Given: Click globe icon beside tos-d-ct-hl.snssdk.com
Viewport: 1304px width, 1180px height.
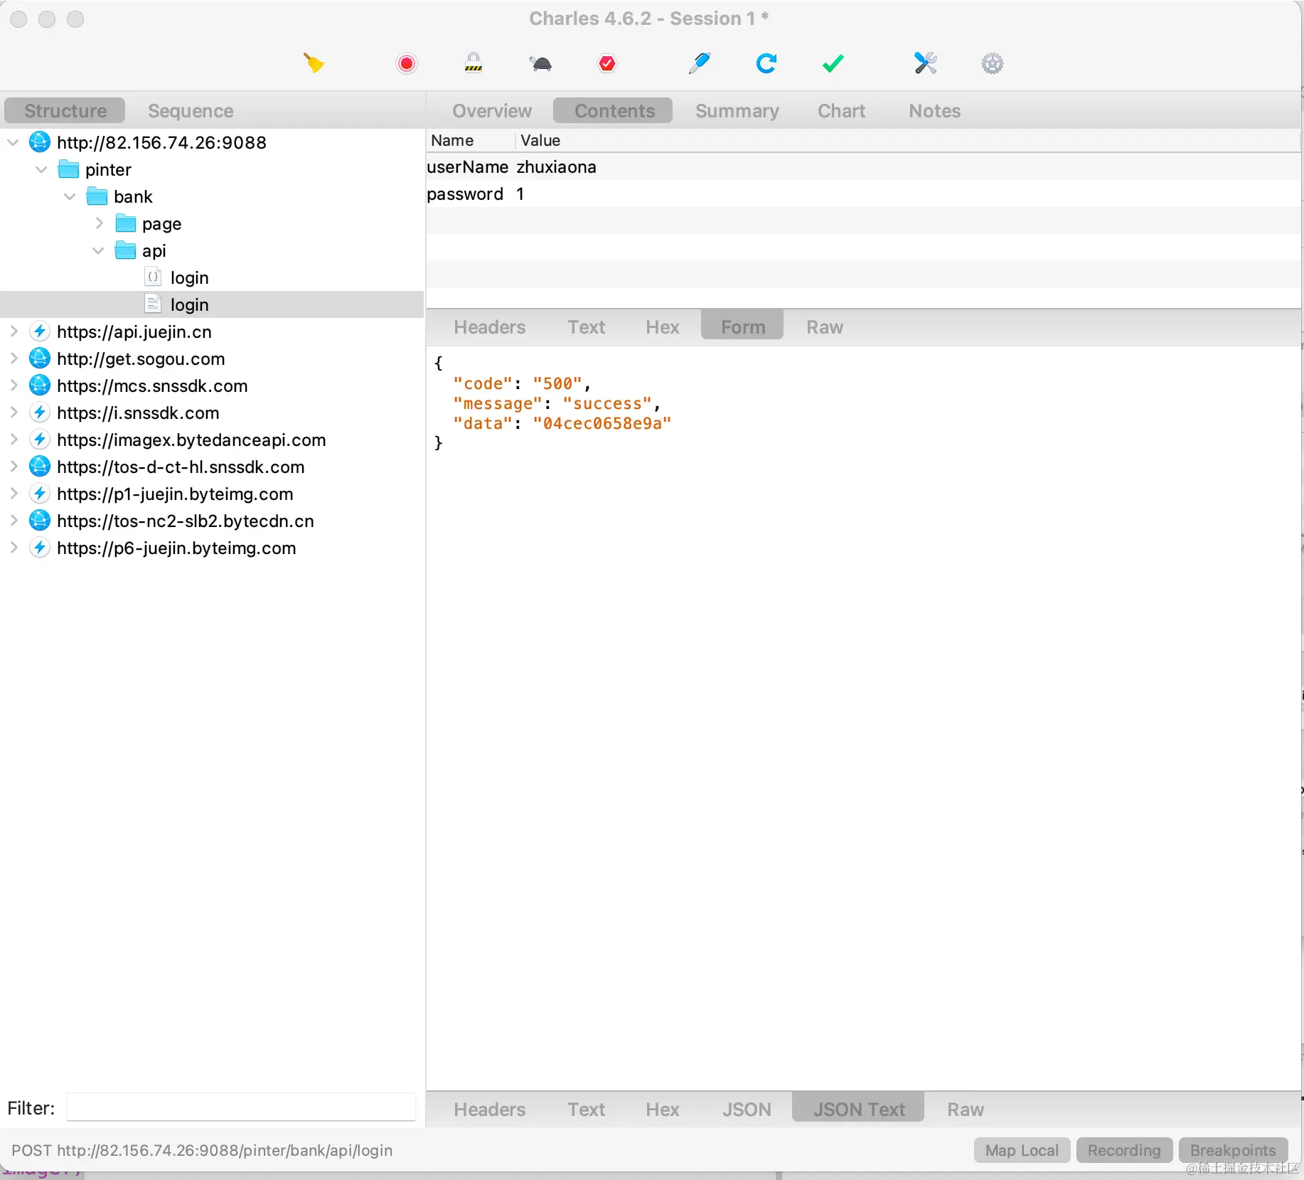Looking at the screenshot, I should coord(40,467).
